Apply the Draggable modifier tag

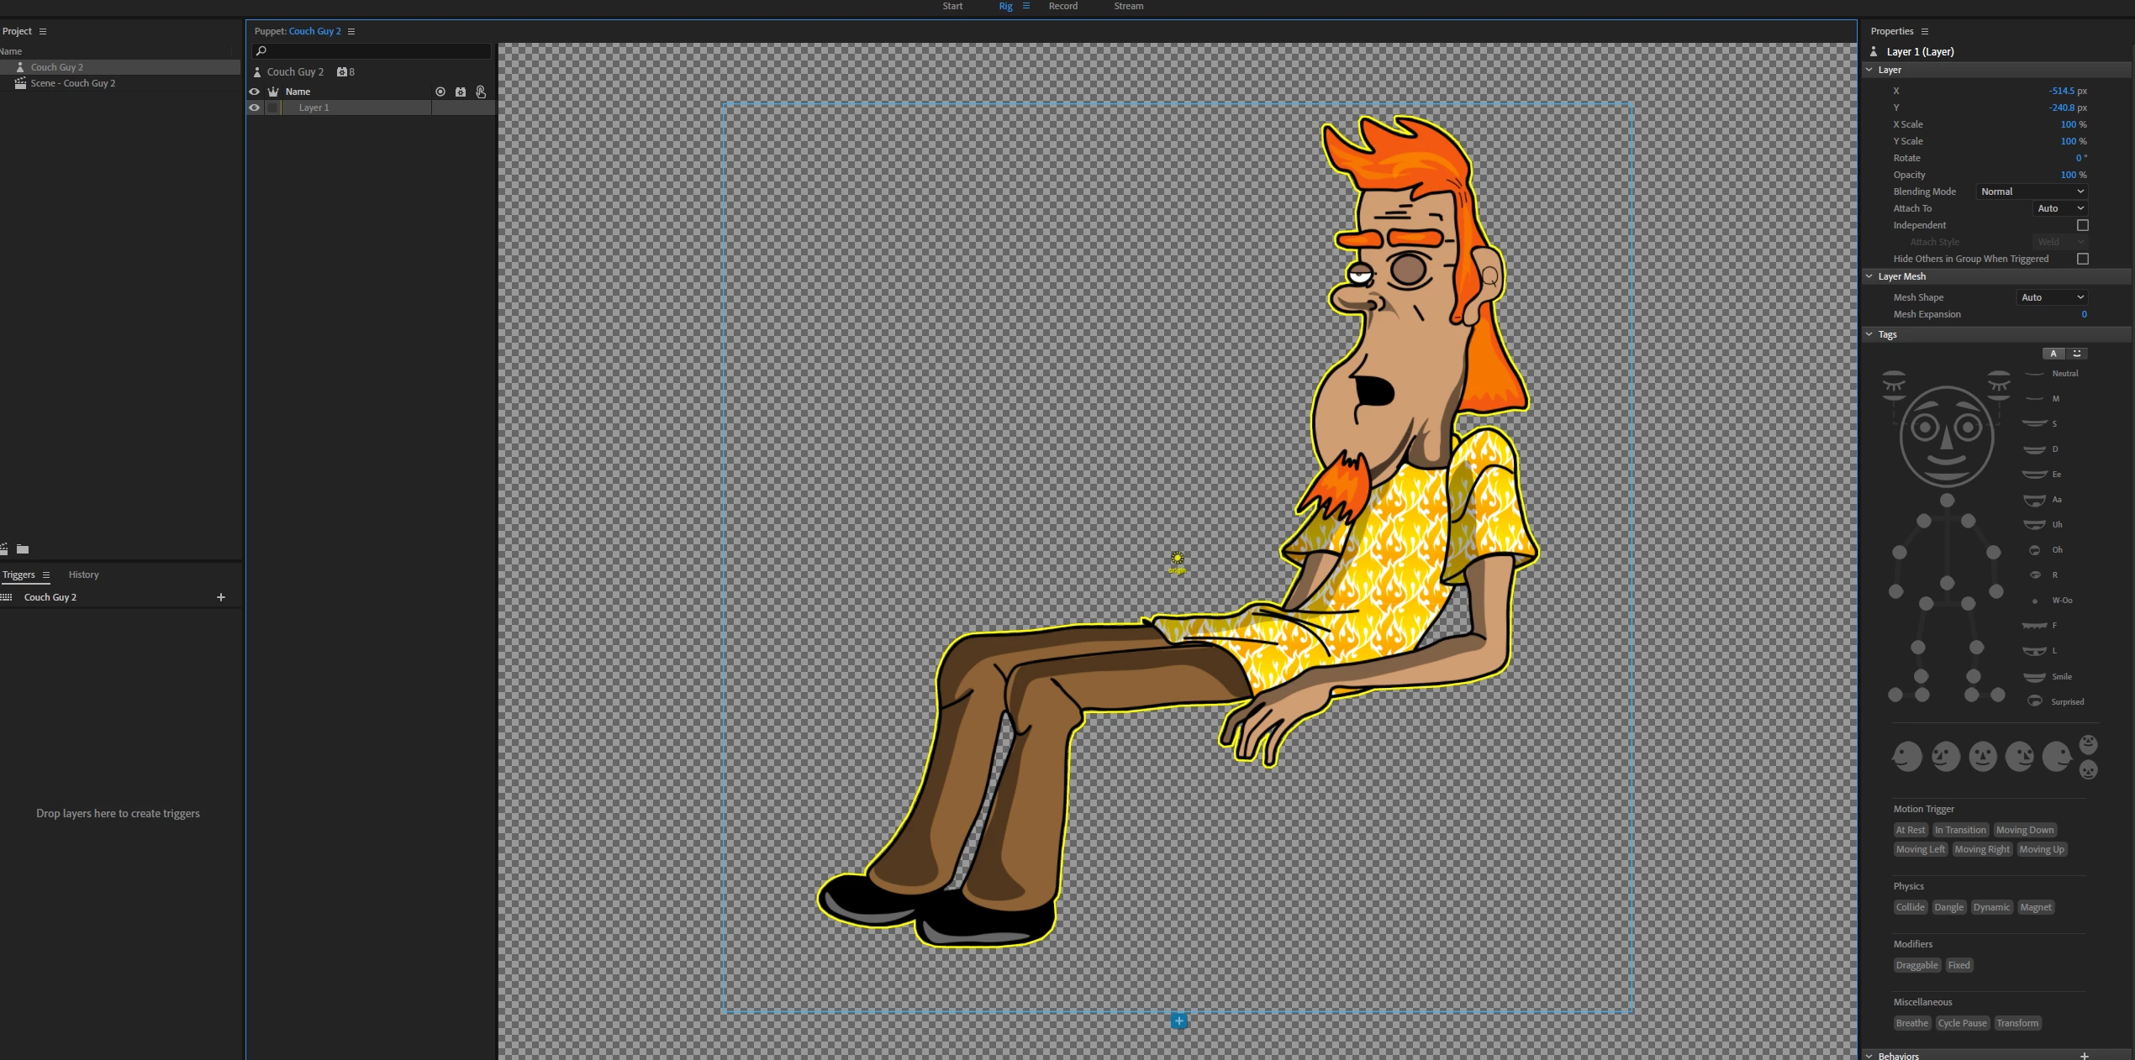click(1916, 965)
